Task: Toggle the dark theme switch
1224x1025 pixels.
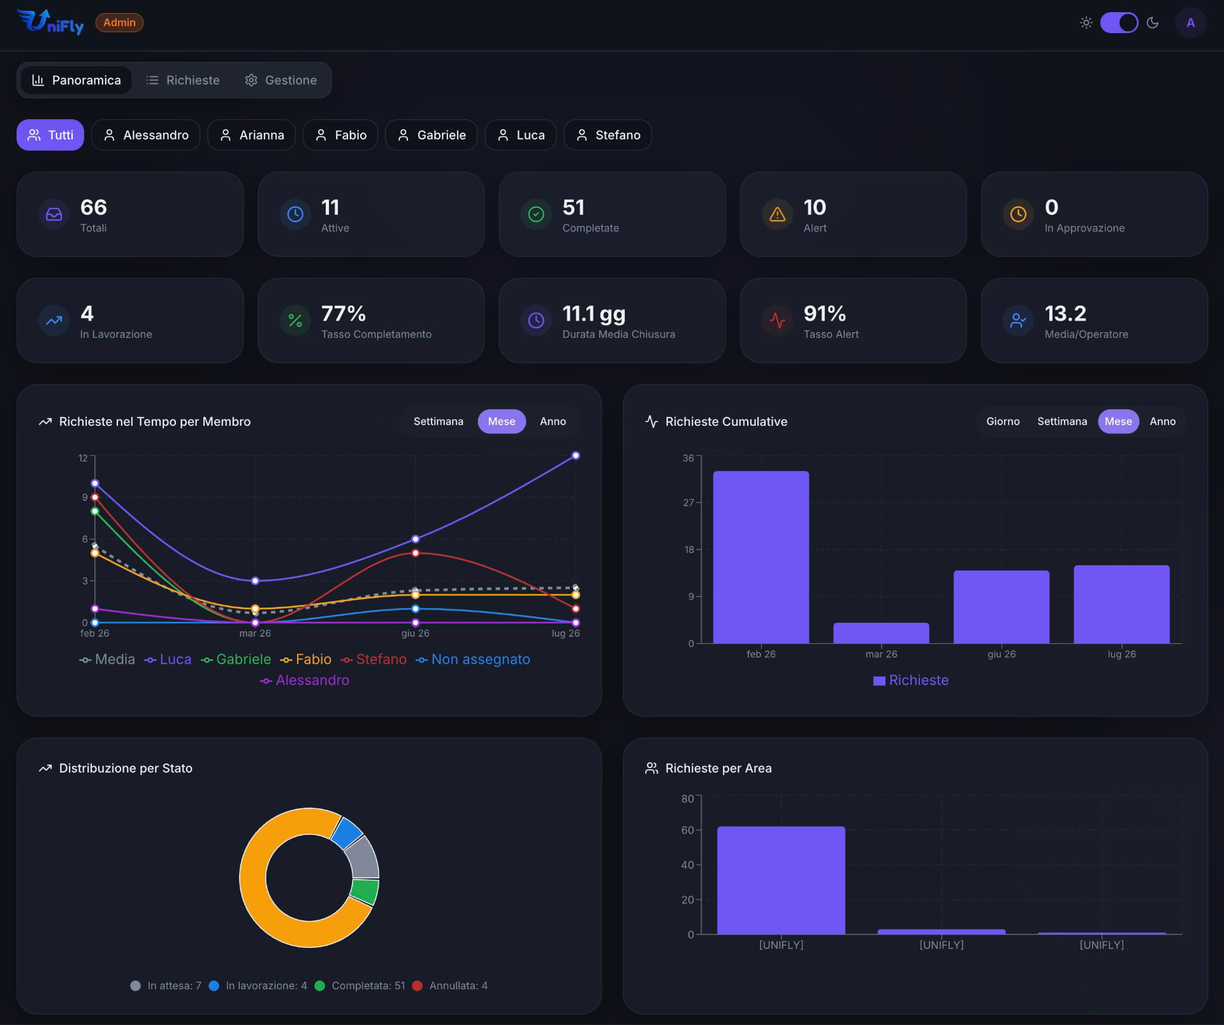Action: click(1119, 23)
